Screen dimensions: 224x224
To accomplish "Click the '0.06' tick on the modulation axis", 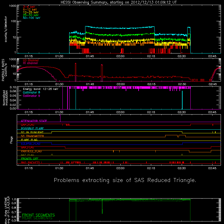I will (x=13, y=95).
